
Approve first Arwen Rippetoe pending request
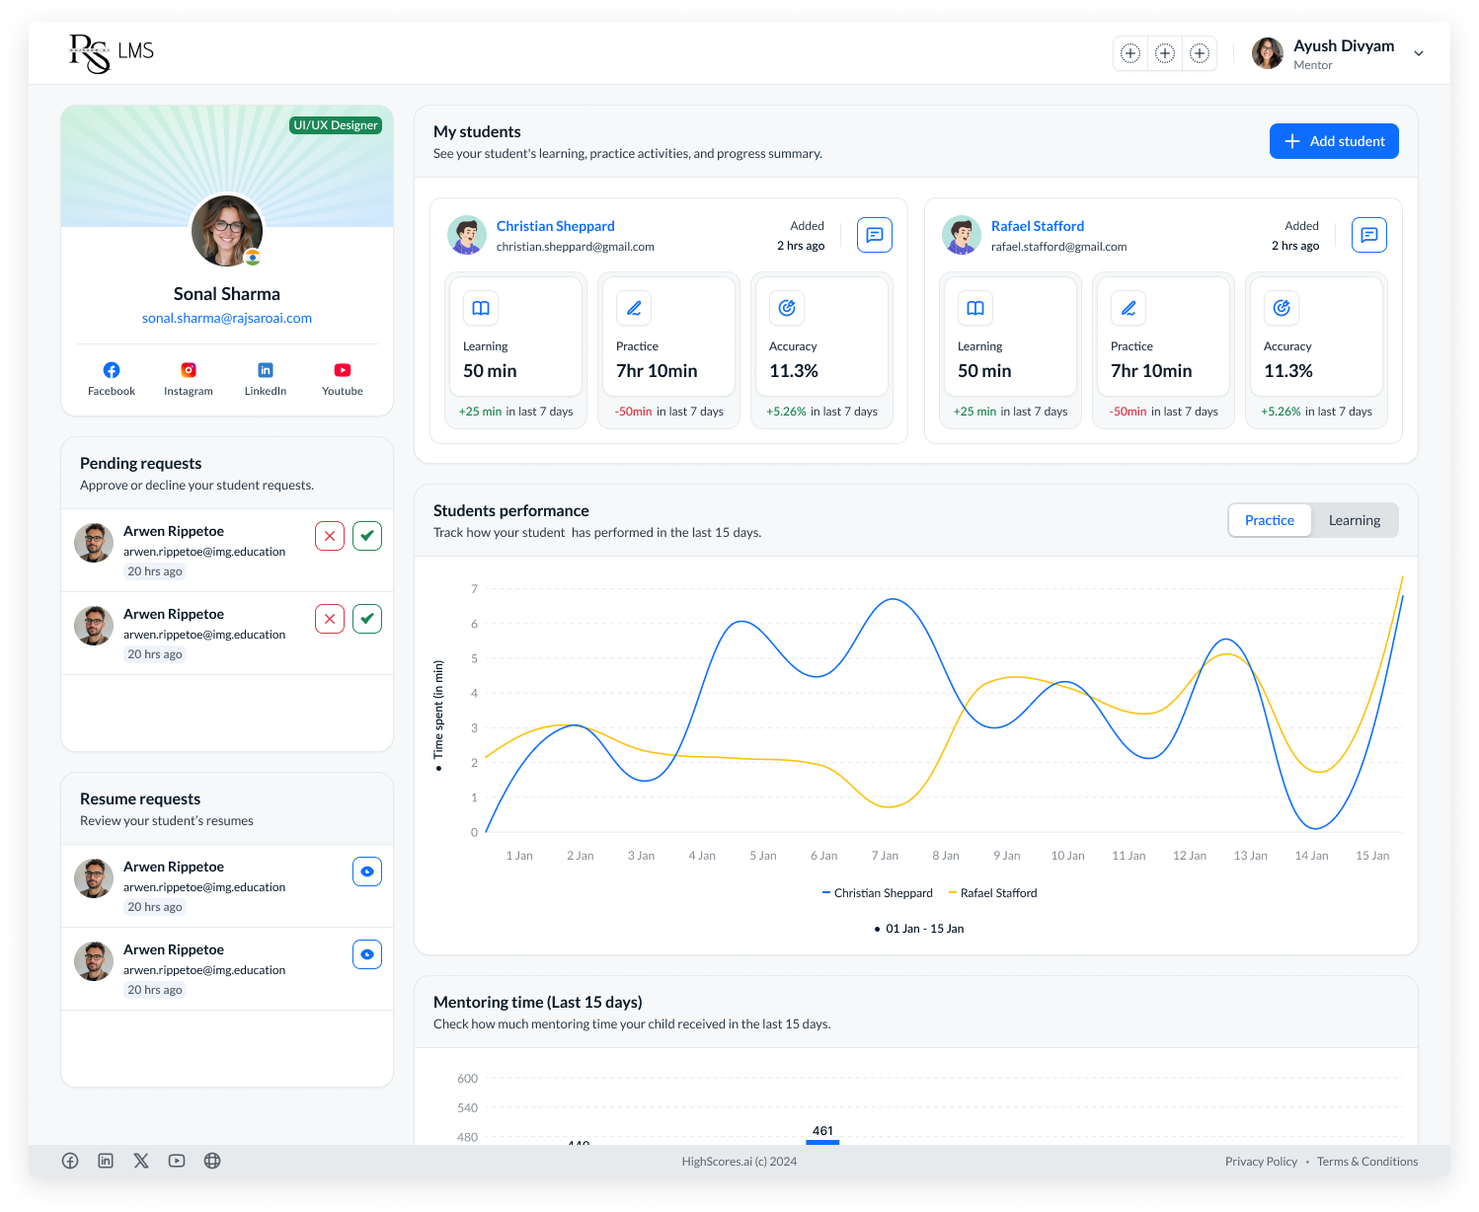tap(367, 536)
